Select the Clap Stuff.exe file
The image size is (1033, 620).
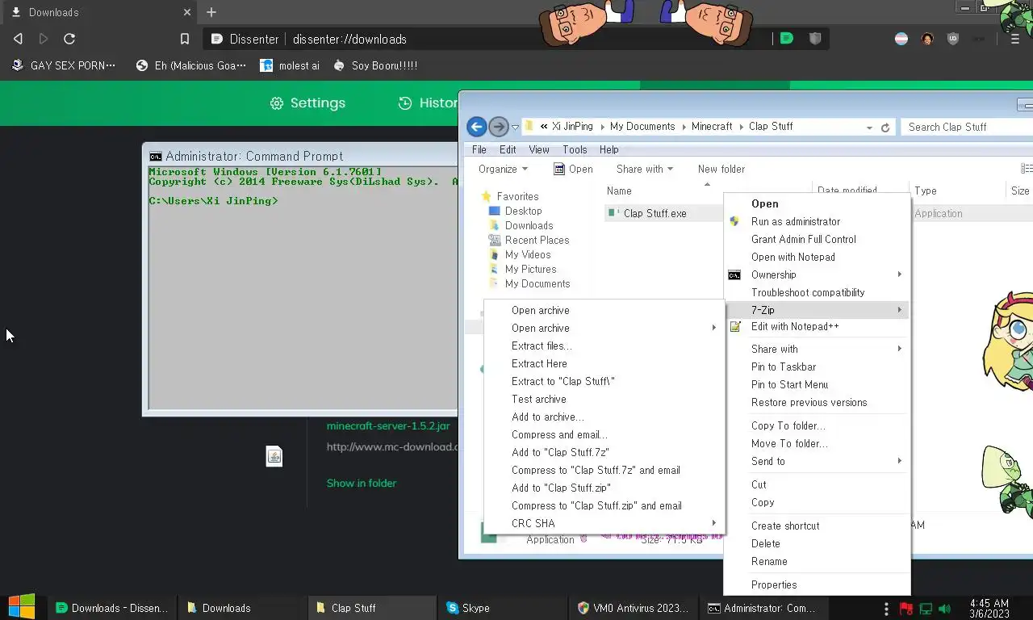pyautogui.click(x=655, y=213)
